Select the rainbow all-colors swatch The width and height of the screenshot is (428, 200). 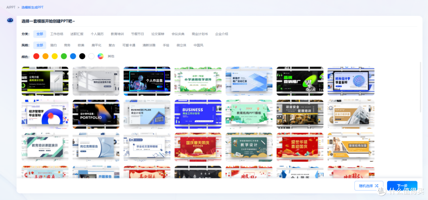101,57
